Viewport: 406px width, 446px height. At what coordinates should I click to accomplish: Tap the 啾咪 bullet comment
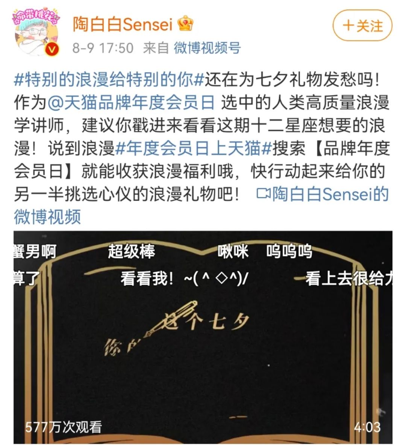(233, 251)
